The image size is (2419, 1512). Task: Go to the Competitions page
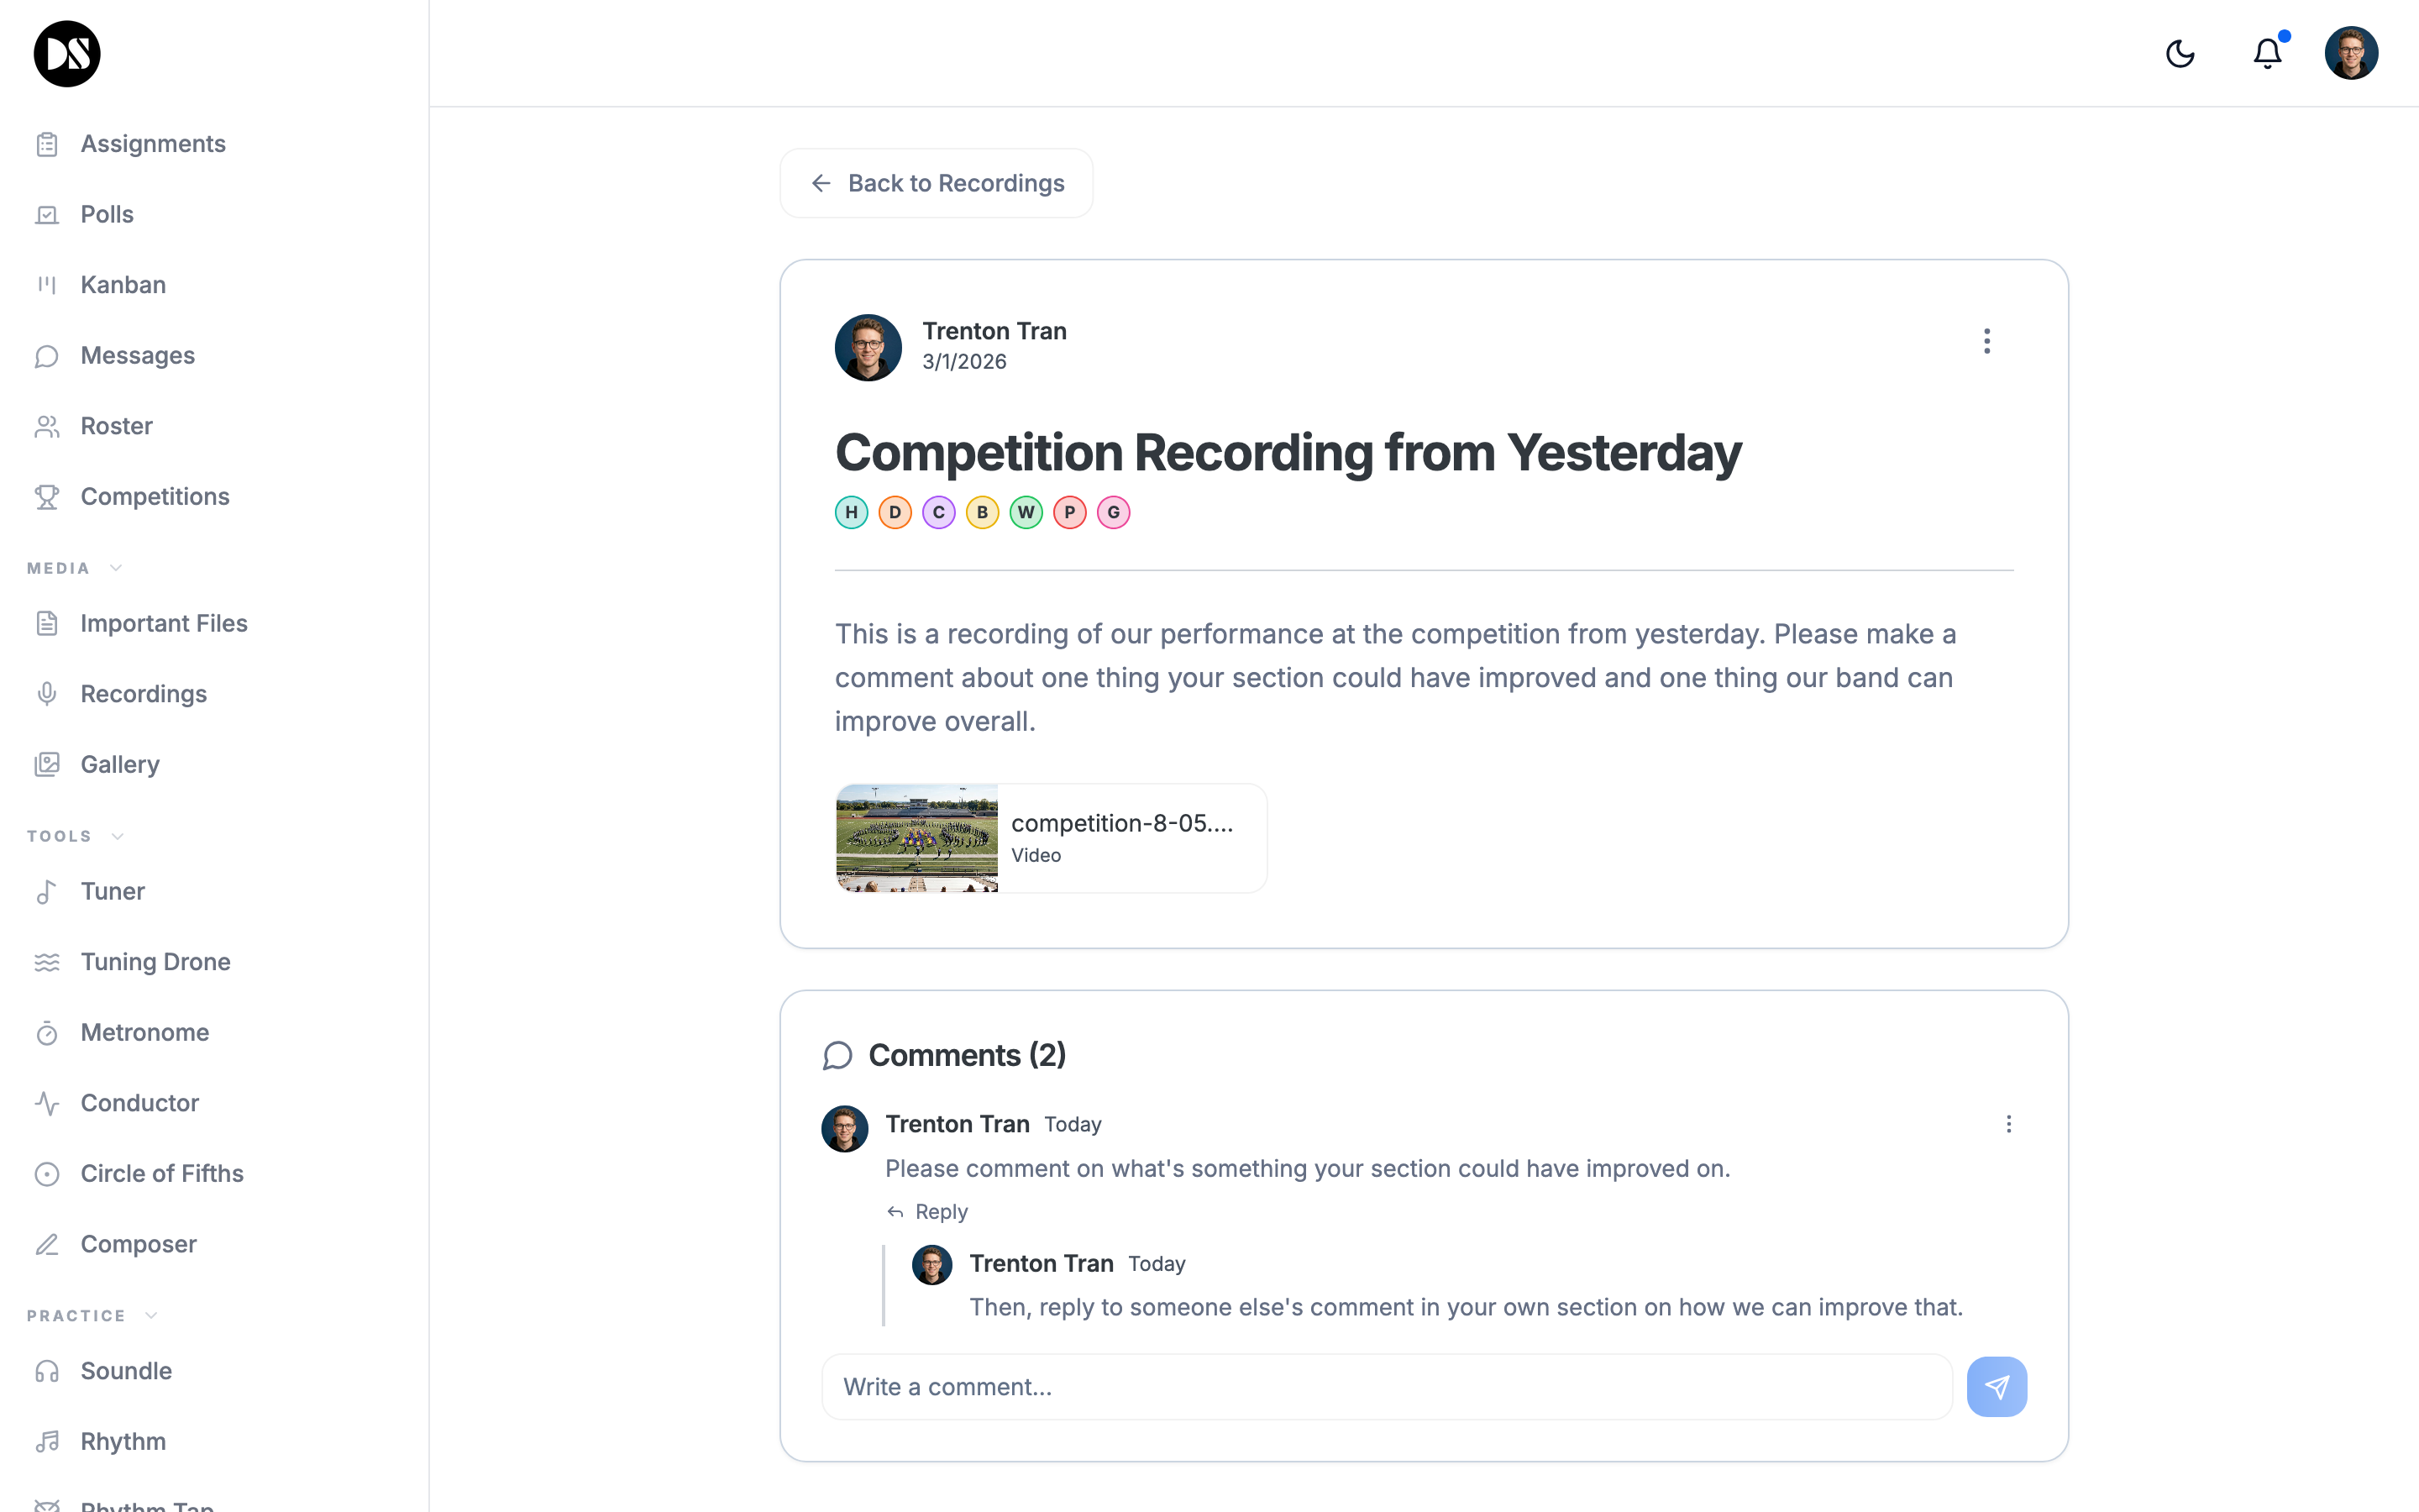pyautogui.click(x=154, y=496)
